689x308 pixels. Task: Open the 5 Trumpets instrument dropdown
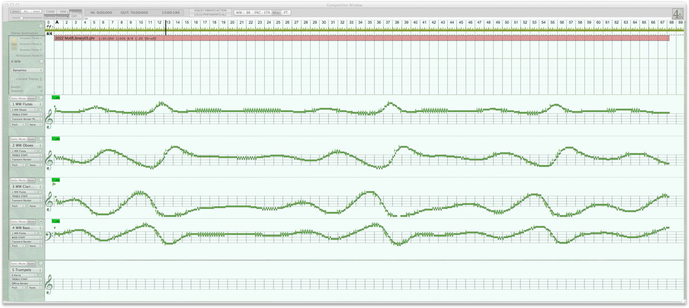(26, 270)
